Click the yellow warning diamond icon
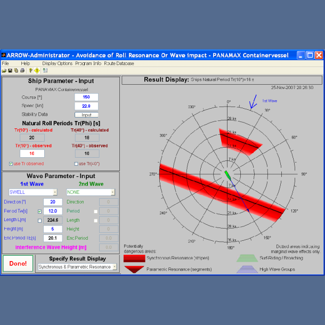The height and width of the screenshot is (325, 325). click(37, 70)
